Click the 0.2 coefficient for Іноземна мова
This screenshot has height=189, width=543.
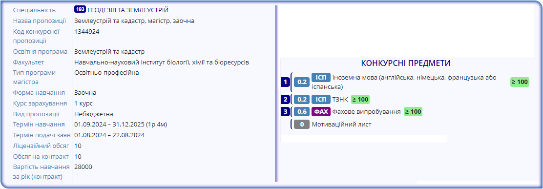(302, 82)
